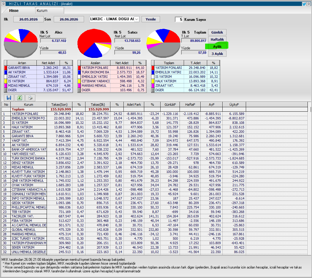The width and height of the screenshot is (312, 278).
Task: Click the Net Lot value 6.727.102
Action: (53, 41)
